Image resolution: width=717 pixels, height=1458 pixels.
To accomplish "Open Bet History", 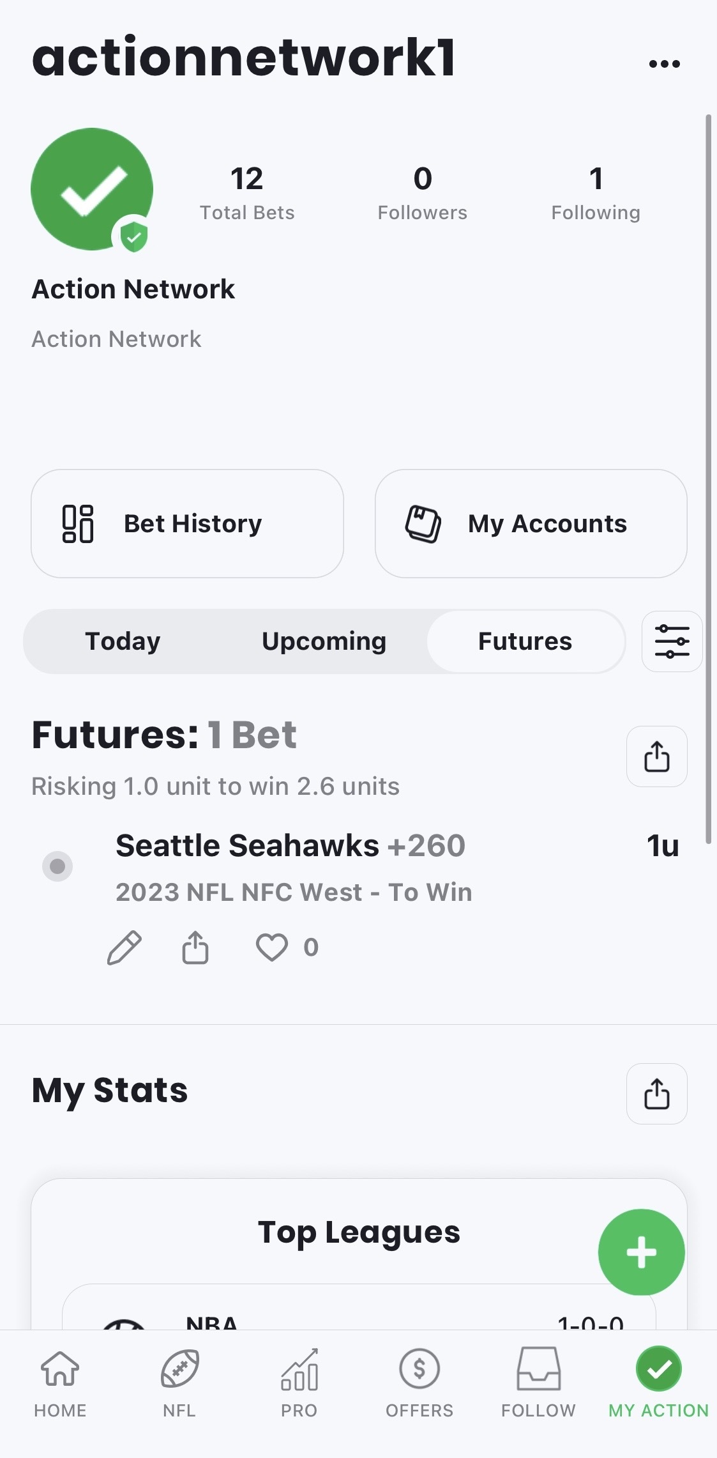I will [x=187, y=524].
